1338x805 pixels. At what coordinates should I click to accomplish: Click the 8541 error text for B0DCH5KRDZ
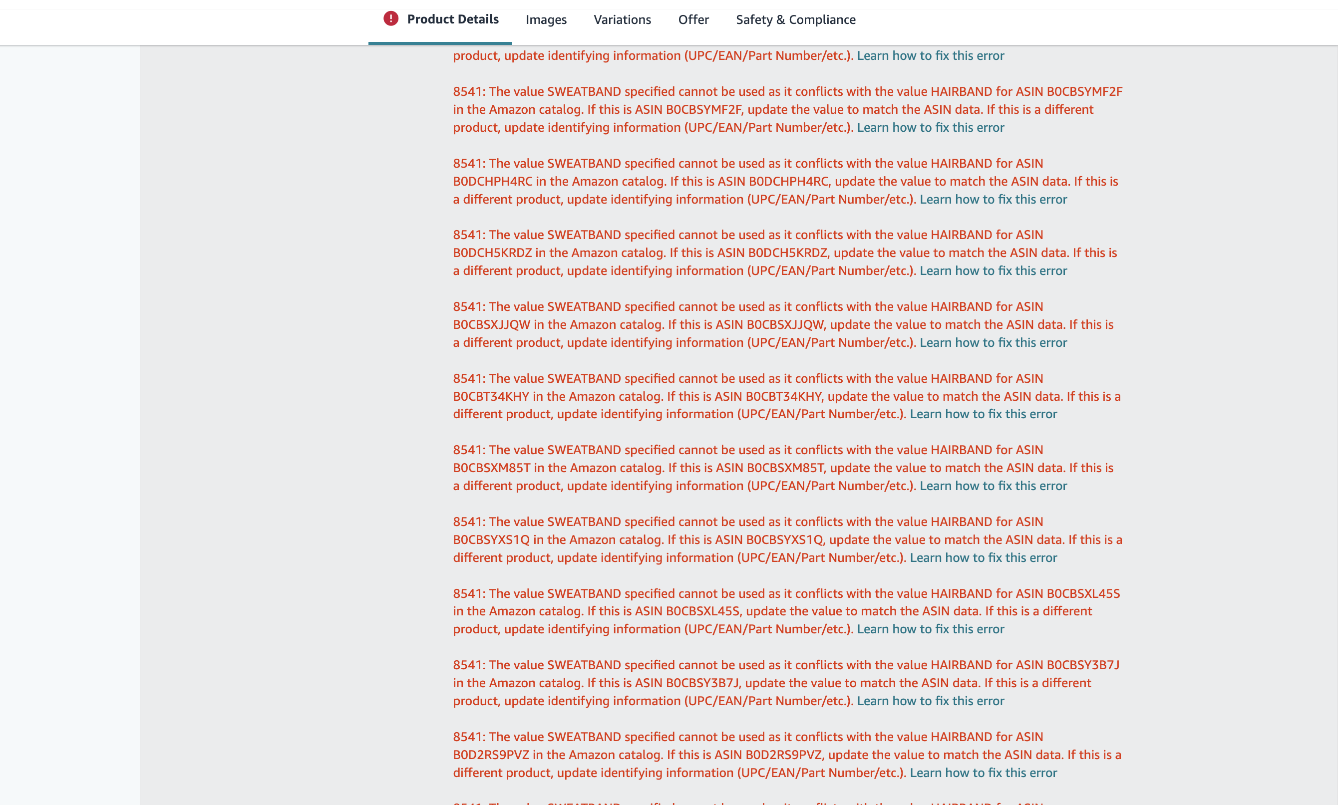point(784,252)
